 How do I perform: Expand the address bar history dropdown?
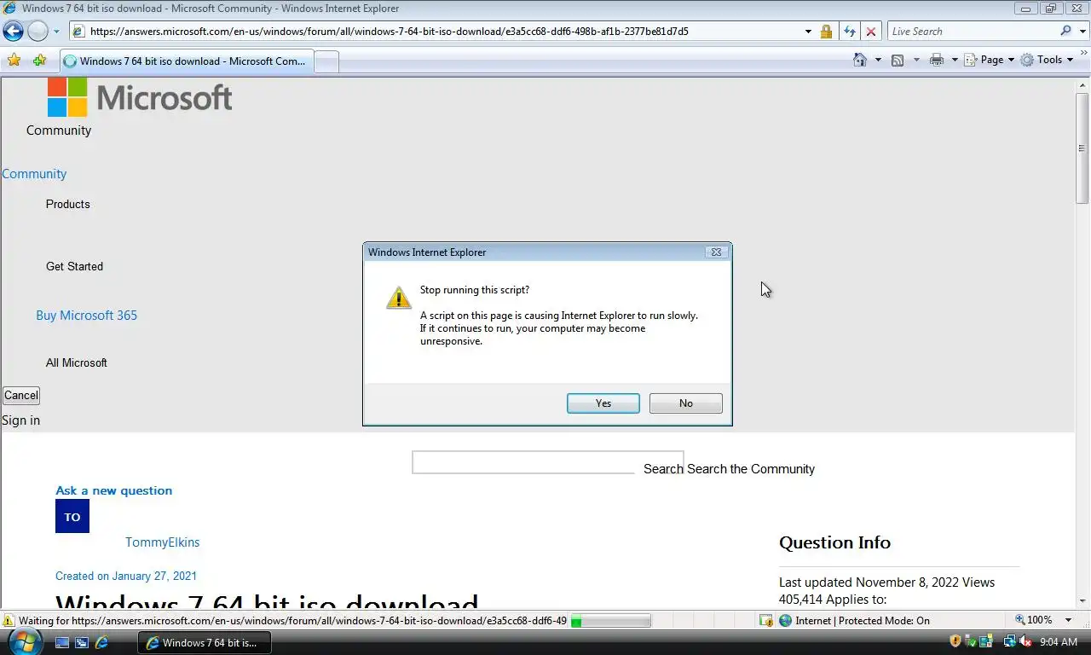[808, 32]
